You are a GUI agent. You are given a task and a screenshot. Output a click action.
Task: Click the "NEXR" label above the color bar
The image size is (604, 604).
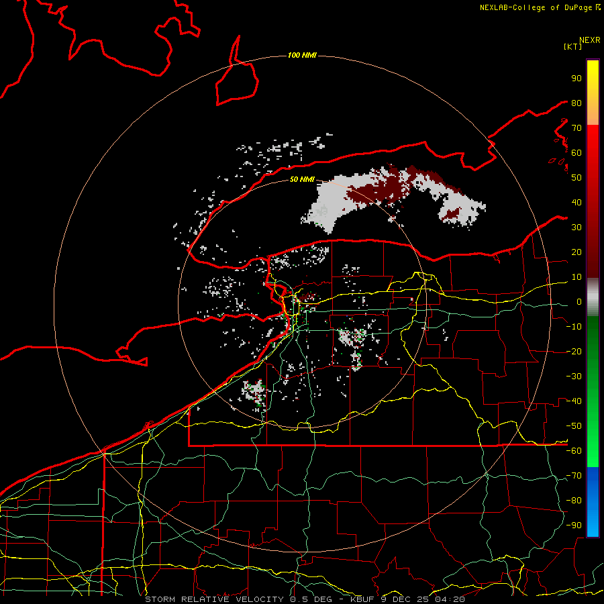coord(590,40)
